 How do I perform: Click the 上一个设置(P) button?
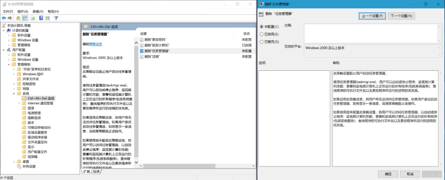[372, 16]
